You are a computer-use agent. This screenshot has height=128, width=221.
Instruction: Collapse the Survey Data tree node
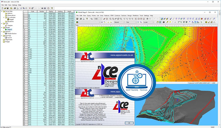pyautogui.click(x=1, y=11)
